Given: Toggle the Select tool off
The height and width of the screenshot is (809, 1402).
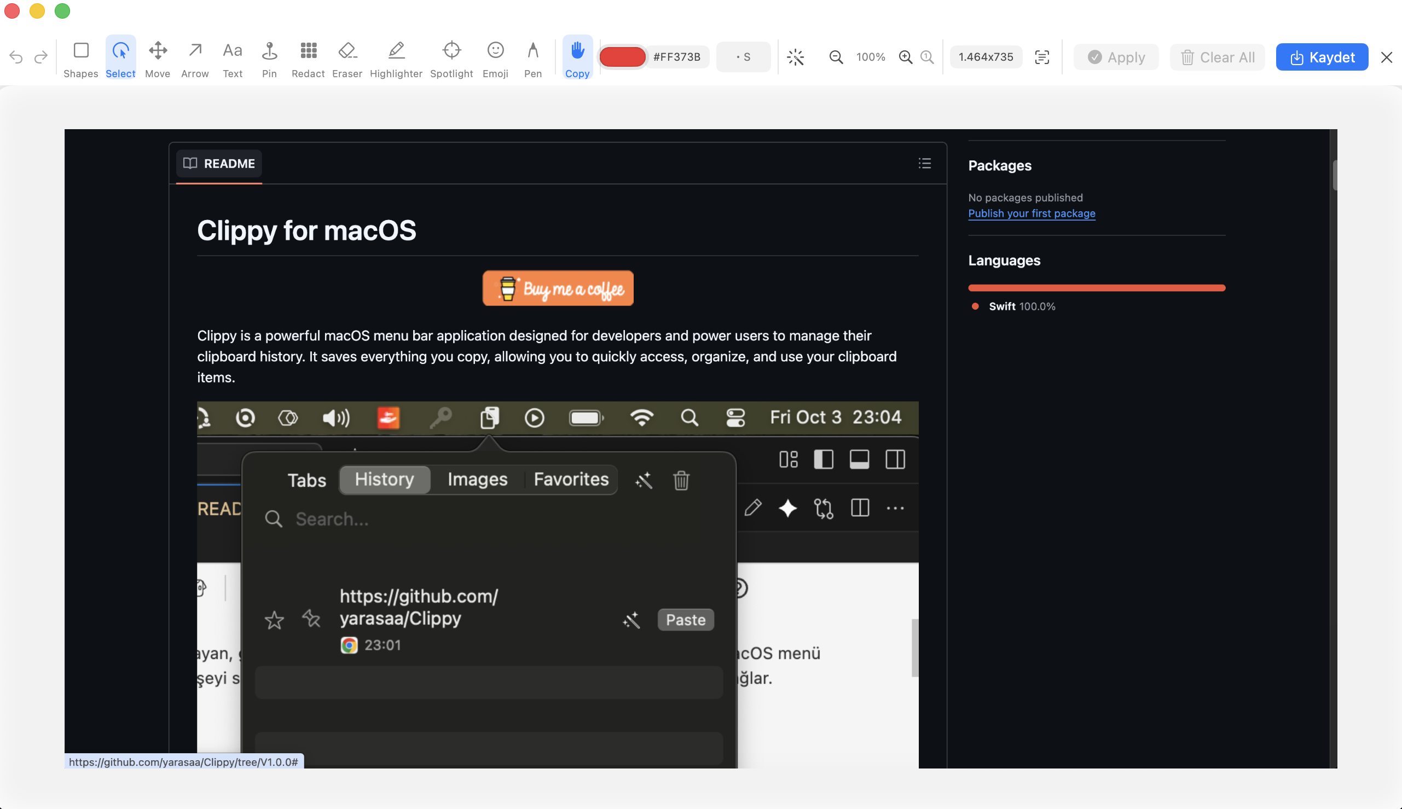Looking at the screenshot, I should click(x=120, y=56).
